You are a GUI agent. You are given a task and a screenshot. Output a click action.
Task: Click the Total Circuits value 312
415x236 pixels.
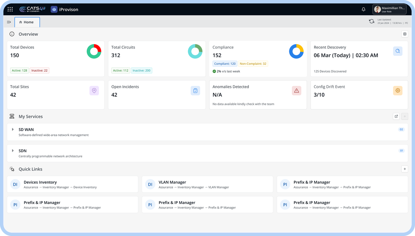(116, 55)
